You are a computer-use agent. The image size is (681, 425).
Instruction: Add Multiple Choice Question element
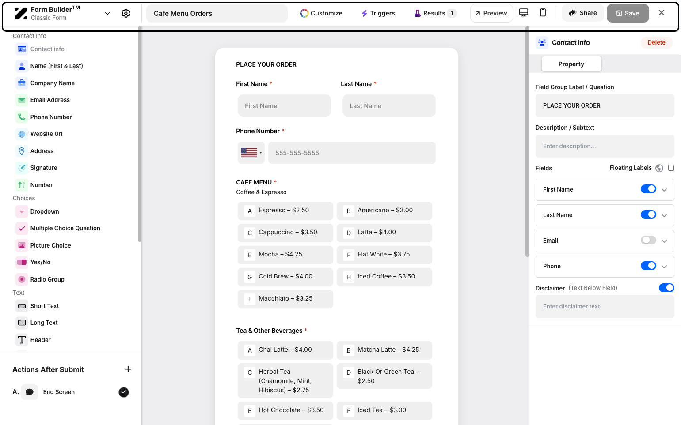tap(65, 228)
